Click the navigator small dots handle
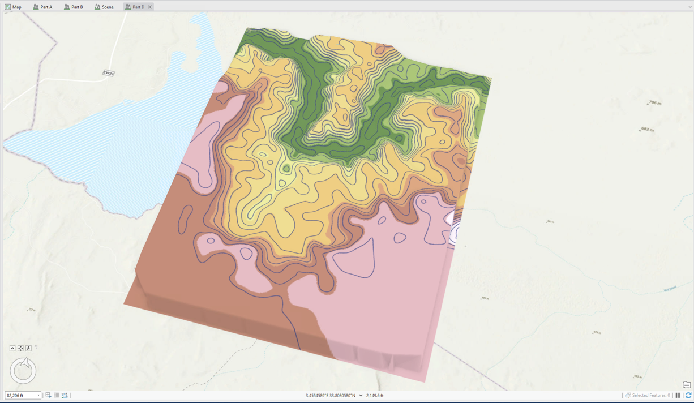694x403 pixels. coord(36,347)
